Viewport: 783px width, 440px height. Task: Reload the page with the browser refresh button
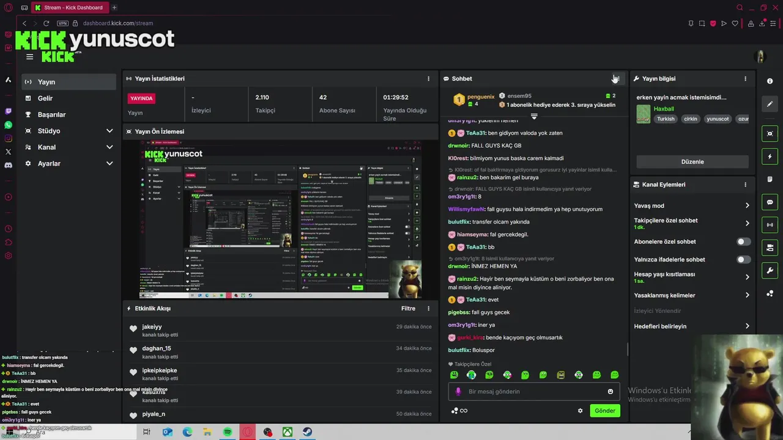tap(46, 23)
